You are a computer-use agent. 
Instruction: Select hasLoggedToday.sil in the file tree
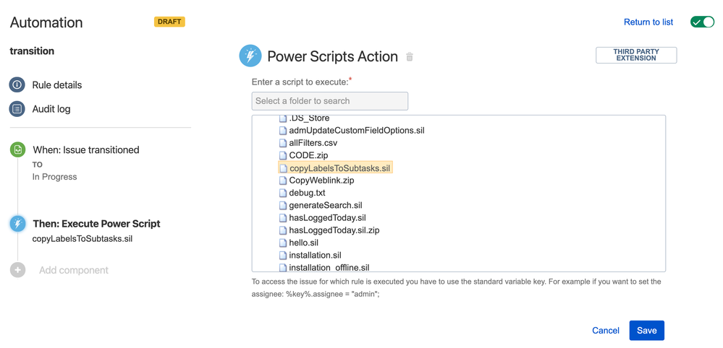[327, 217]
